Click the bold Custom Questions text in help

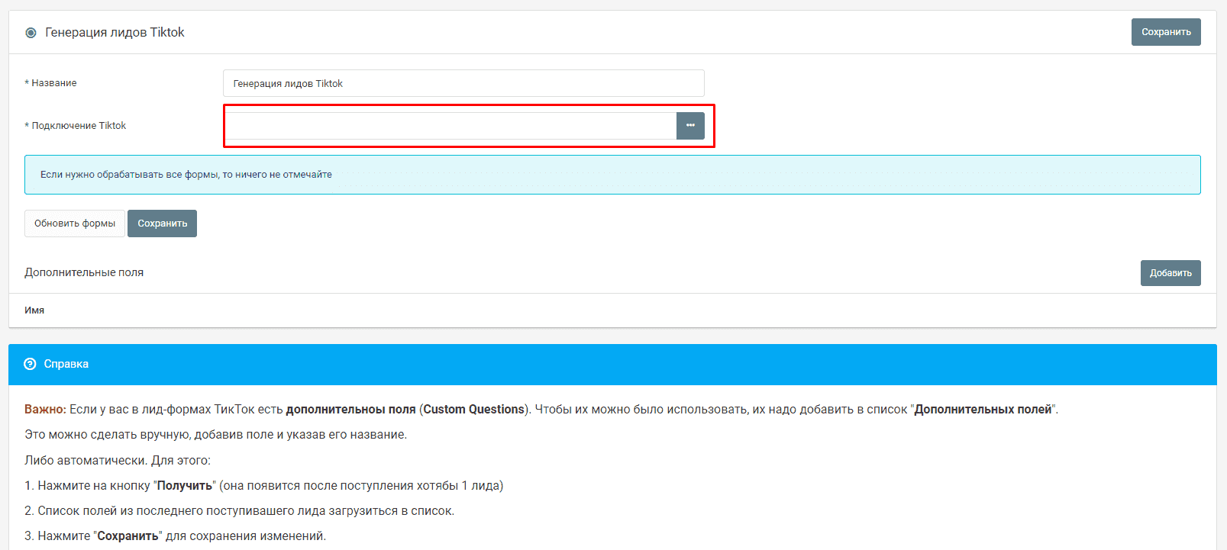point(474,410)
